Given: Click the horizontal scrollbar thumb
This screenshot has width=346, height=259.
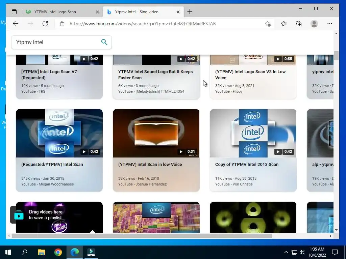Looking at the screenshot, I should tap(142, 236).
